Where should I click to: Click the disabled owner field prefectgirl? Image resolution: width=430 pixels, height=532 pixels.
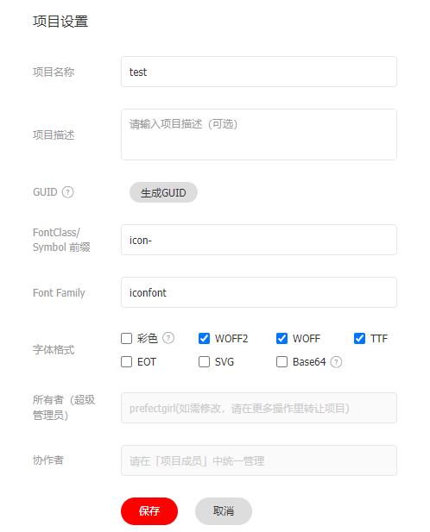tap(259, 408)
